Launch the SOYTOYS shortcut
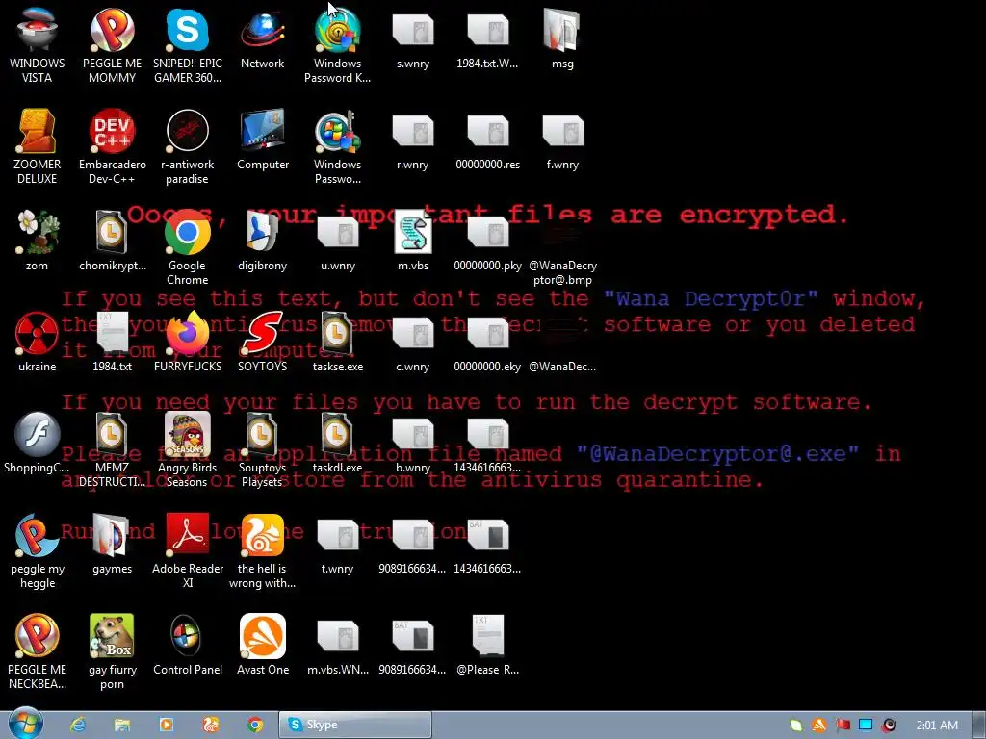The width and height of the screenshot is (986, 739). (x=262, y=342)
